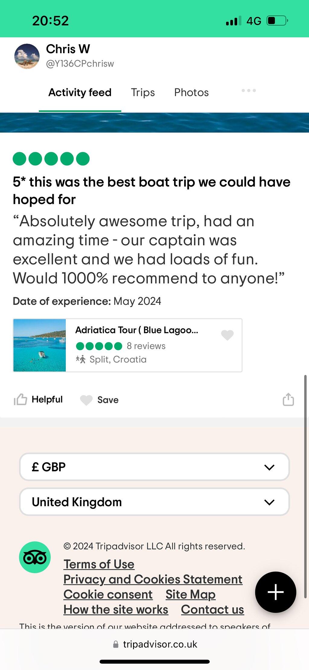Open the three-dots more tabs menu
The width and height of the screenshot is (309, 670).
249,90
